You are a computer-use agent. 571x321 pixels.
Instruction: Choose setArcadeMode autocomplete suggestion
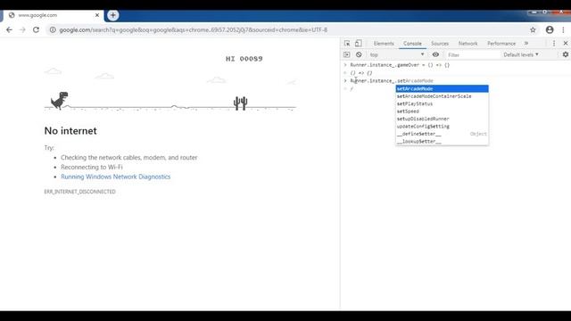pos(443,88)
